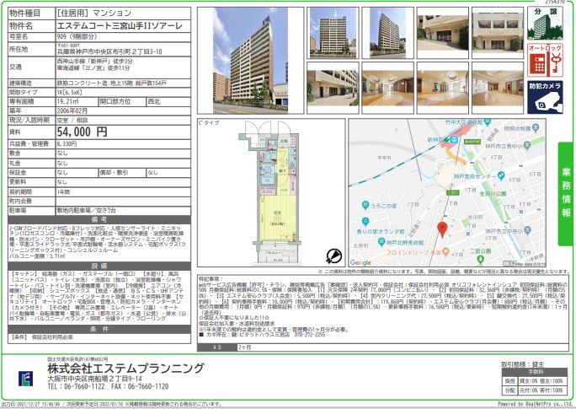
Task: Click the built date 2006年02月
Action: (x=72, y=110)
